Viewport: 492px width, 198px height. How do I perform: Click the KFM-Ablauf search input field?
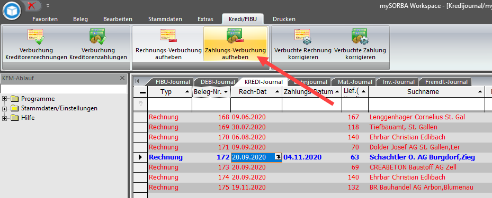tap(64, 89)
